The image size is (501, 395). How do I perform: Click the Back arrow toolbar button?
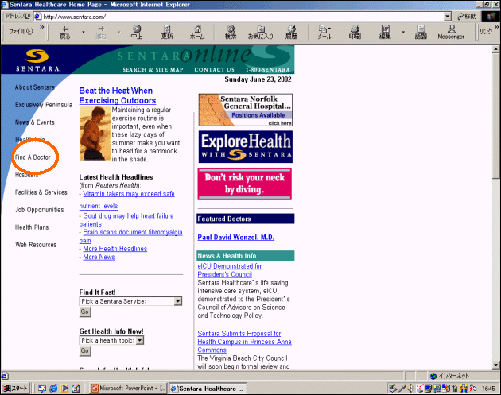click(x=65, y=31)
